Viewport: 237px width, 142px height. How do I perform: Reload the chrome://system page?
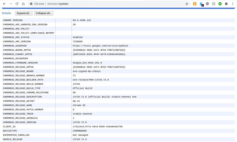pyautogui.click(x=17, y=4)
